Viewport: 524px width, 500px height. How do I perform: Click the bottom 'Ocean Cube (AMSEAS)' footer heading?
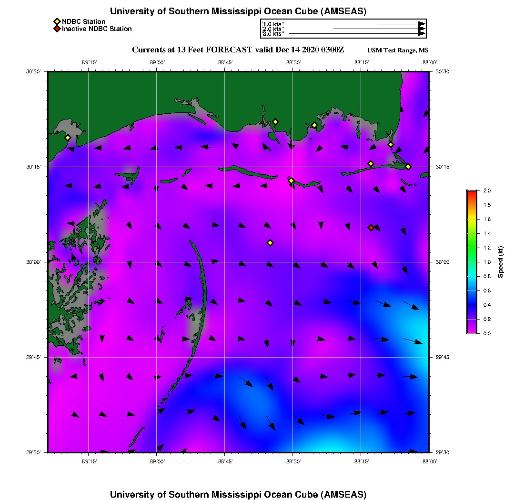click(238, 494)
